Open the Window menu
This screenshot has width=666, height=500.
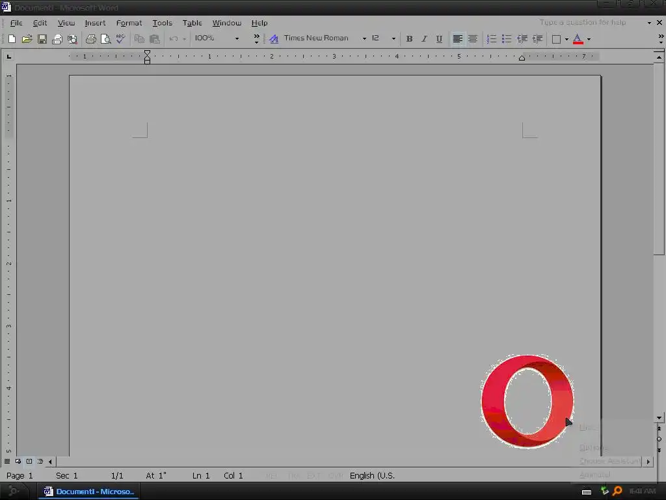pyautogui.click(x=227, y=23)
